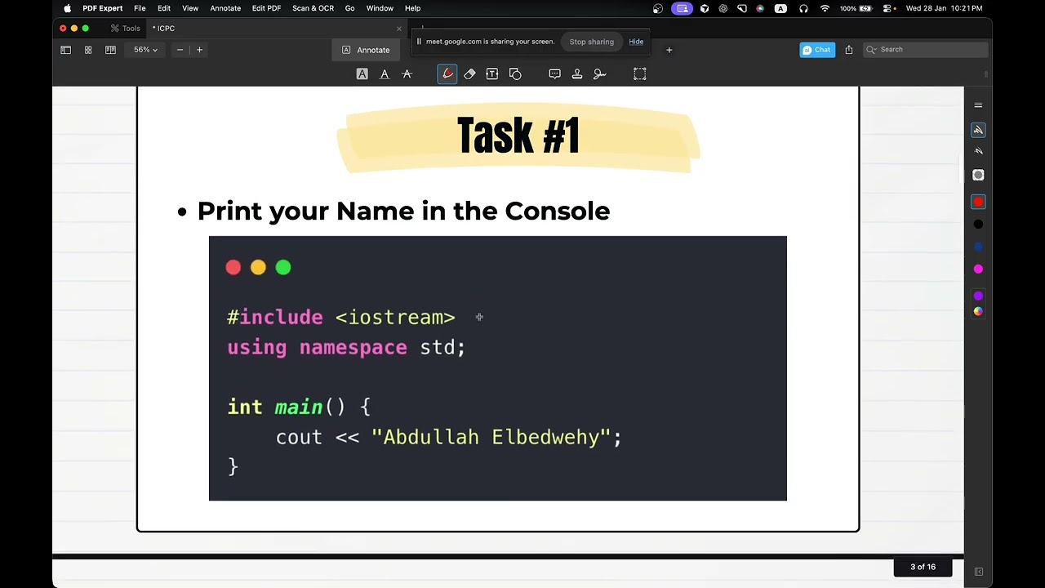The width and height of the screenshot is (1045, 588).
Task: Zoom out with the minus button
Action: [x=180, y=50]
